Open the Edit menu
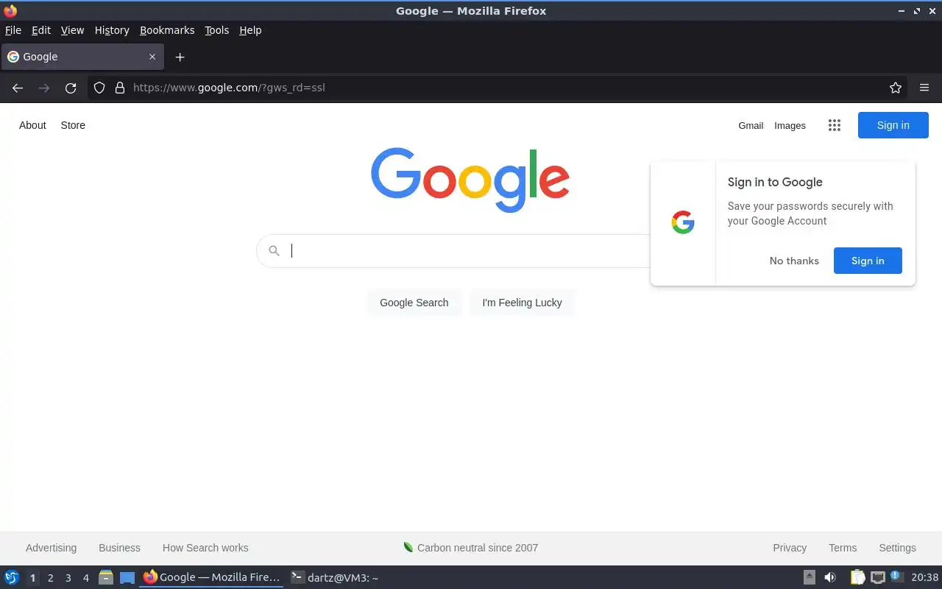Image resolution: width=942 pixels, height=589 pixels. coord(41,30)
